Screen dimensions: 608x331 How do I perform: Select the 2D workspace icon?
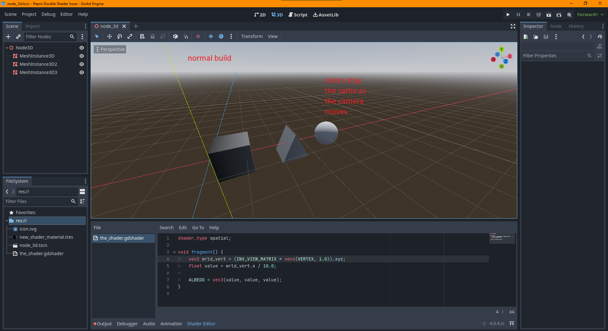(x=260, y=15)
